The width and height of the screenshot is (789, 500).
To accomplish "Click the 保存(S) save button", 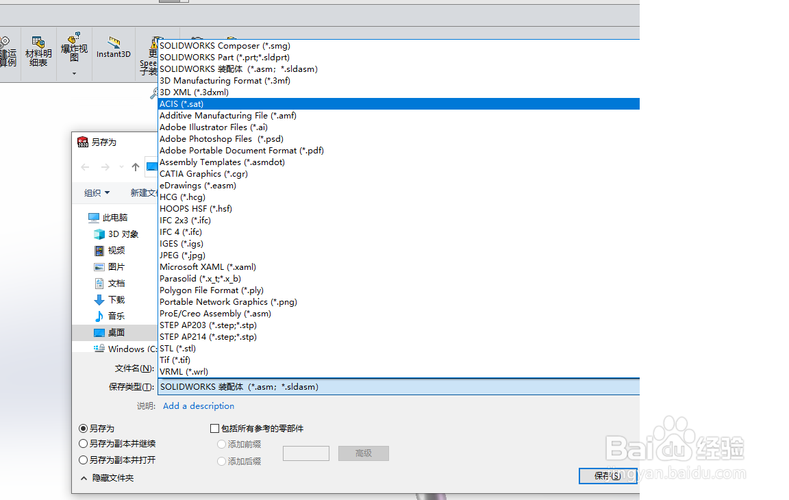I will 608,476.
